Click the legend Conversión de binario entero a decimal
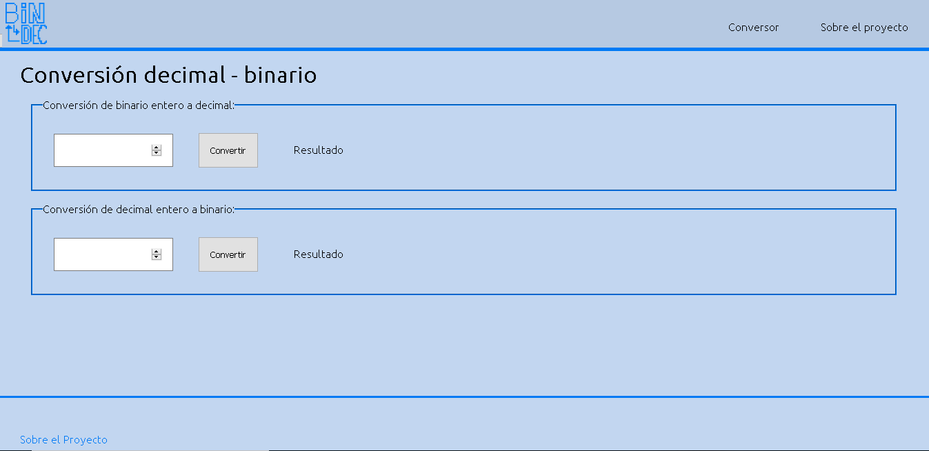Screen dimensions: 929x451 point(139,106)
